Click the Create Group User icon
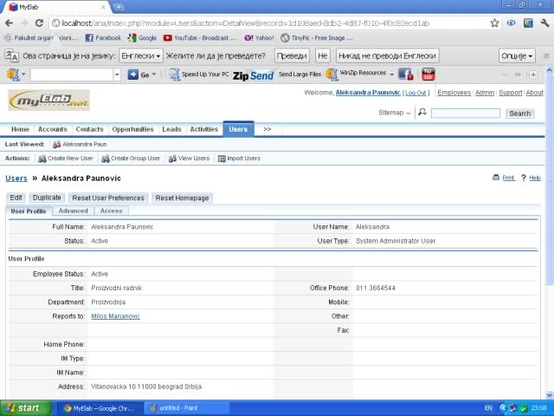This screenshot has height=416, width=554. [105, 159]
